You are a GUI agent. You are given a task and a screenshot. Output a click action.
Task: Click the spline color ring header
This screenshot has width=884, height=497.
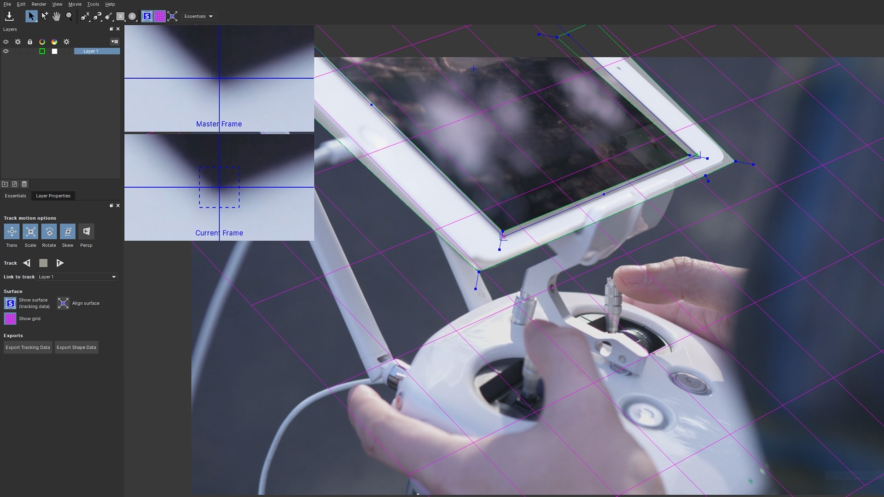42,42
